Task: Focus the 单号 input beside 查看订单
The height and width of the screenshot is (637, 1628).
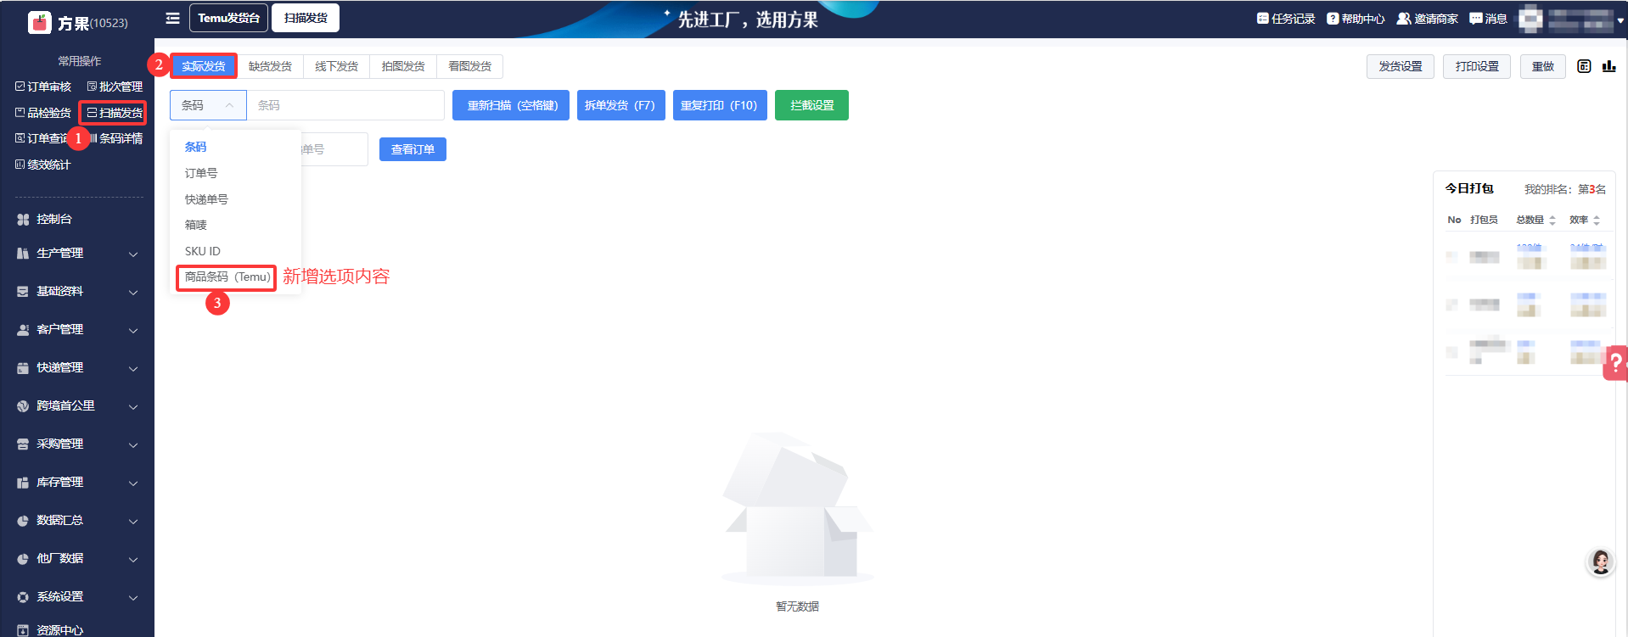Action: click(334, 149)
